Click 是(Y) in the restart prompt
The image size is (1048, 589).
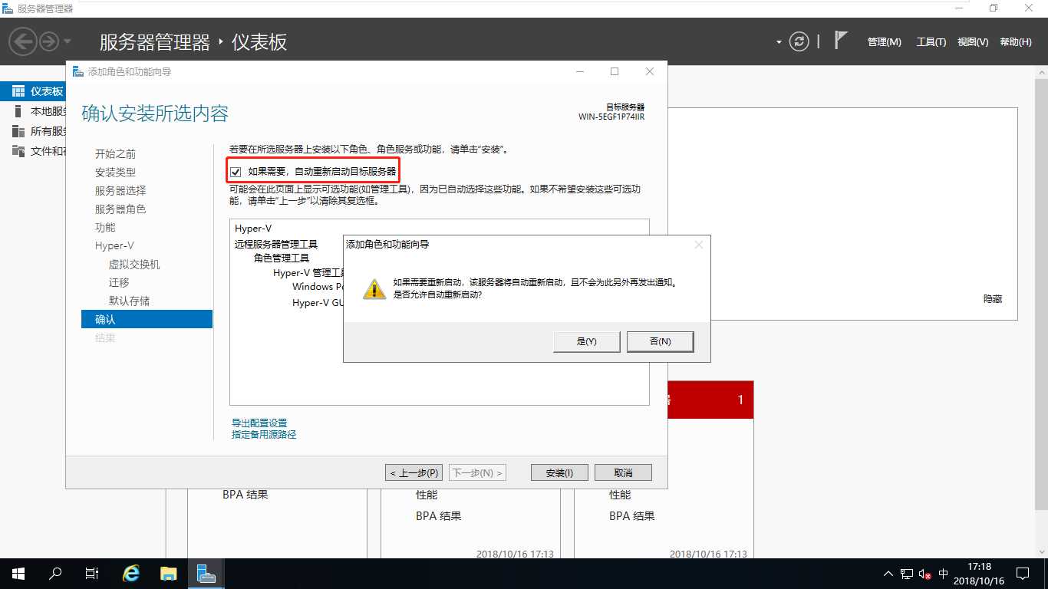[586, 341]
